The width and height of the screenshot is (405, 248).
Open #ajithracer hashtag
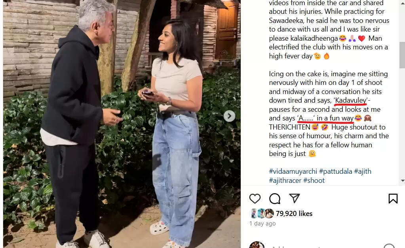(x=285, y=180)
